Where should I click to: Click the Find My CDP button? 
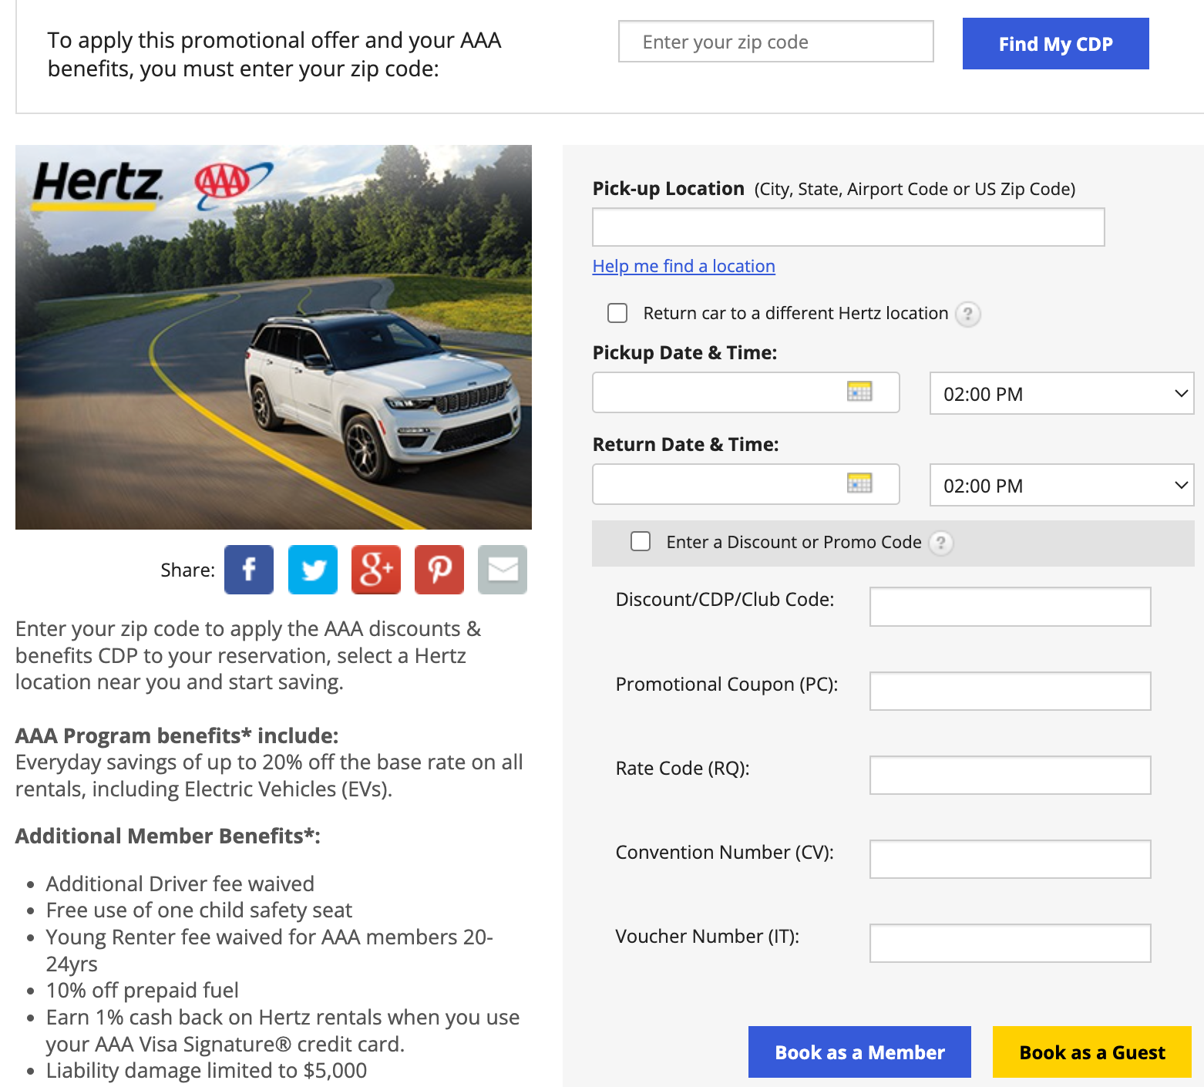pyautogui.click(x=1055, y=43)
